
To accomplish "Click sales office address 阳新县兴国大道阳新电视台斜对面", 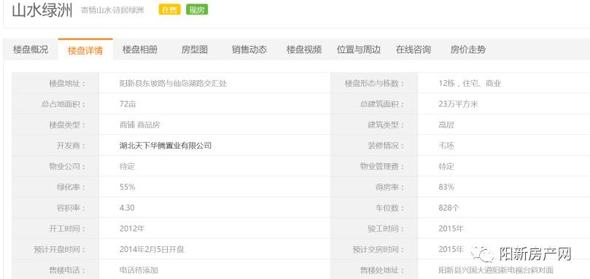I will click(496, 270).
